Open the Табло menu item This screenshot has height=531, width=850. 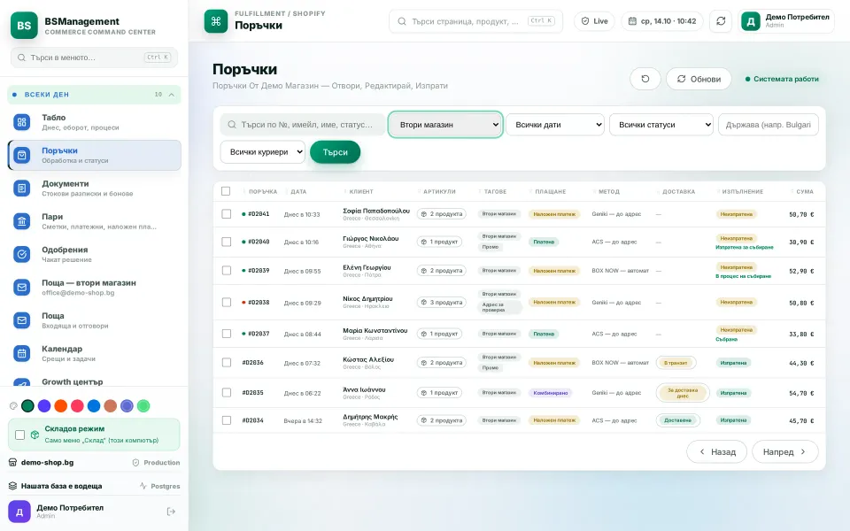[95, 122]
